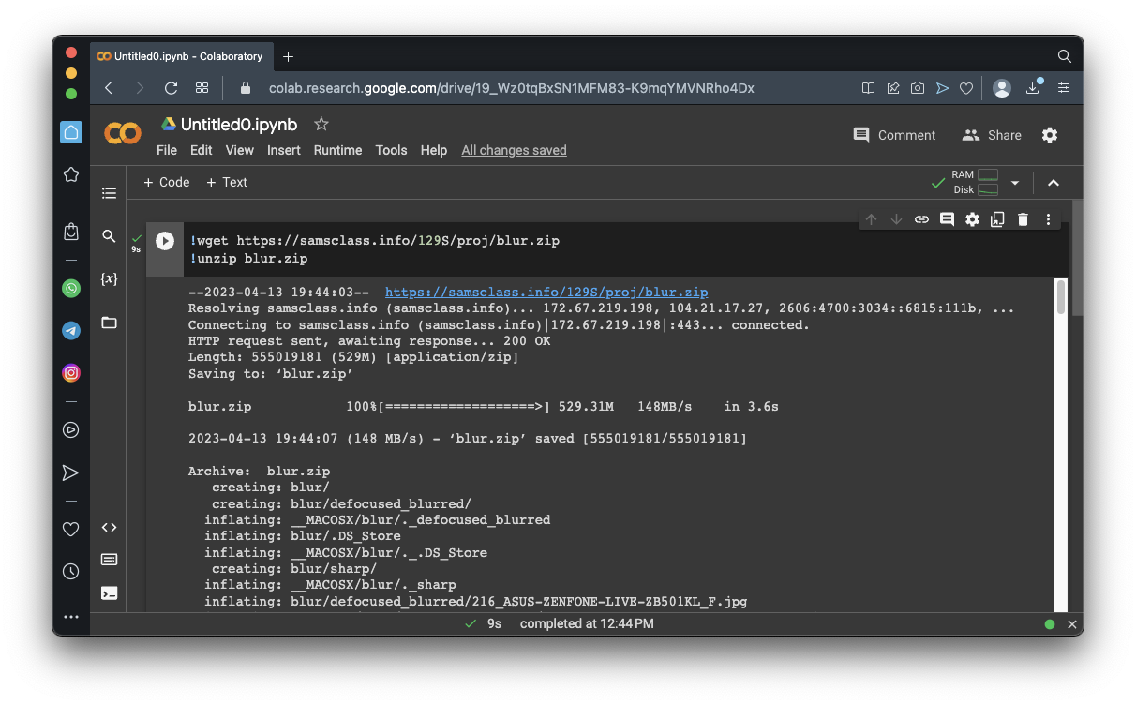
Task: Open the blur.zip link in output
Action: tap(546, 292)
